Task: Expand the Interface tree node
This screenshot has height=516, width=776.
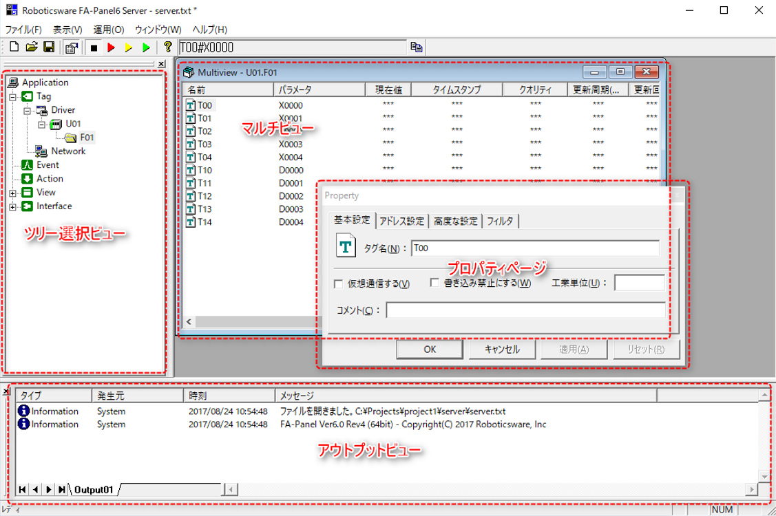Action: 13,206
